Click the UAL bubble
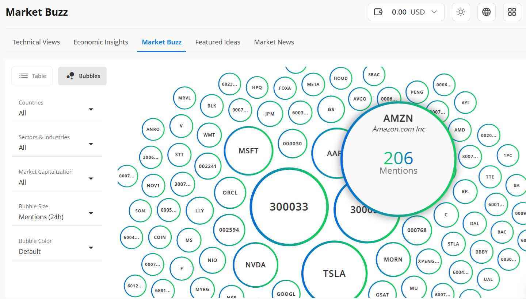The image size is (526, 299). pyautogui.click(x=488, y=279)
